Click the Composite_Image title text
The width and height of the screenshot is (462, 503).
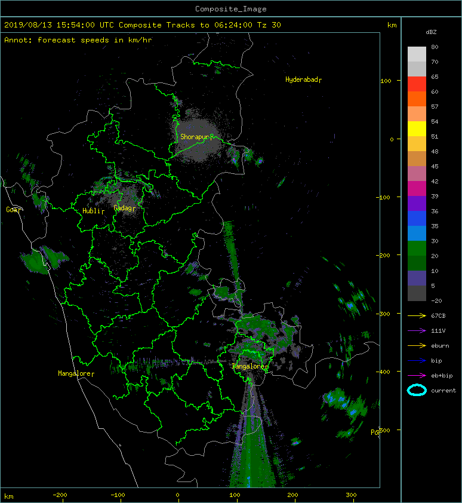tap(231, 9)
